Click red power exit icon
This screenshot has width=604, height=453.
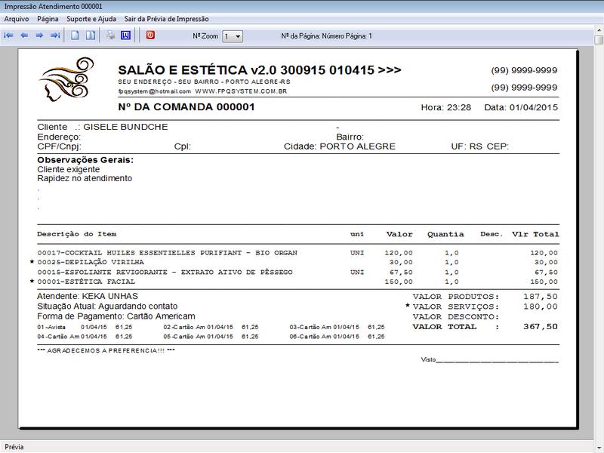(150, 35)
